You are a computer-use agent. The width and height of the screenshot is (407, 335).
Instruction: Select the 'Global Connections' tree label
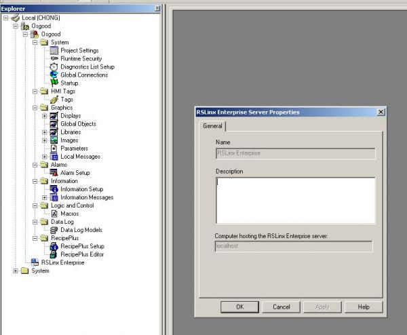(x=84, y=75)
